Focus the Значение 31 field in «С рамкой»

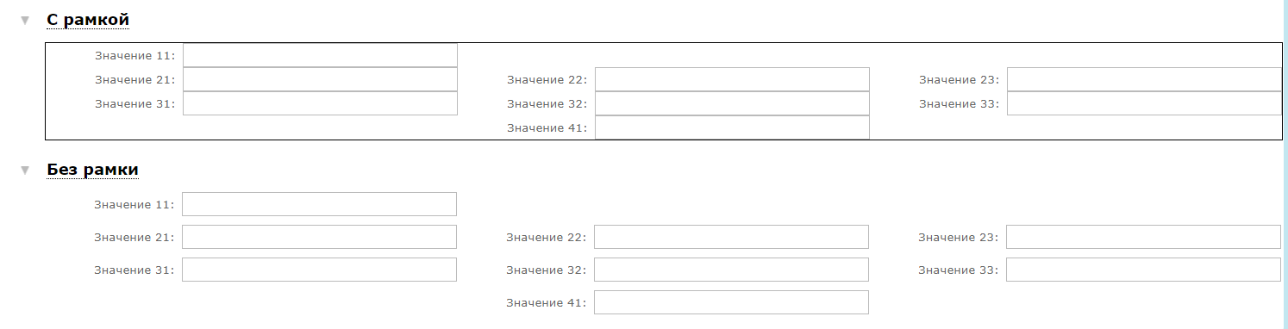[320, 103]
